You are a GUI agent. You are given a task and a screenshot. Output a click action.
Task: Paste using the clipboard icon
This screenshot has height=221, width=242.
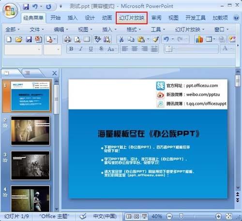pyautogui.click(x=141, y=39)
